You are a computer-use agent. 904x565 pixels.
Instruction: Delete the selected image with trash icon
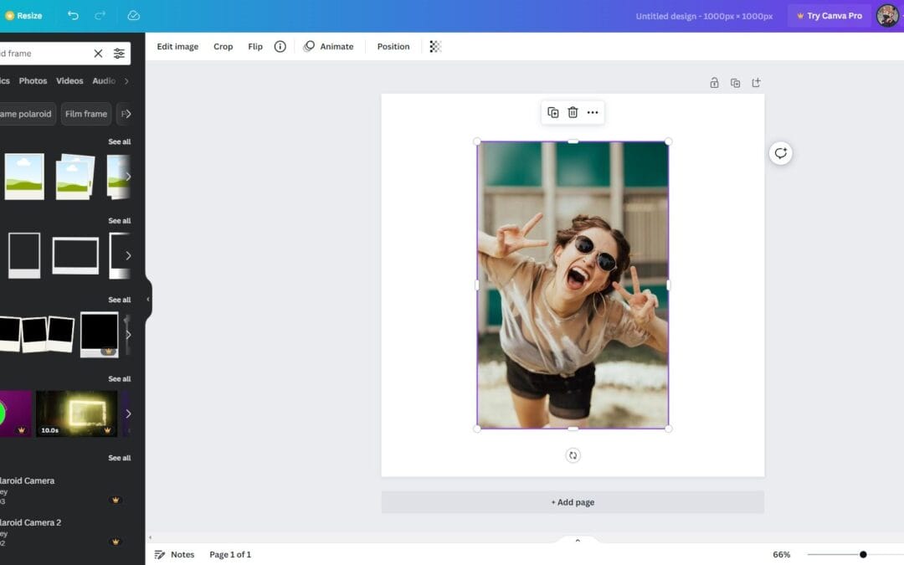(x=573, y=112)
